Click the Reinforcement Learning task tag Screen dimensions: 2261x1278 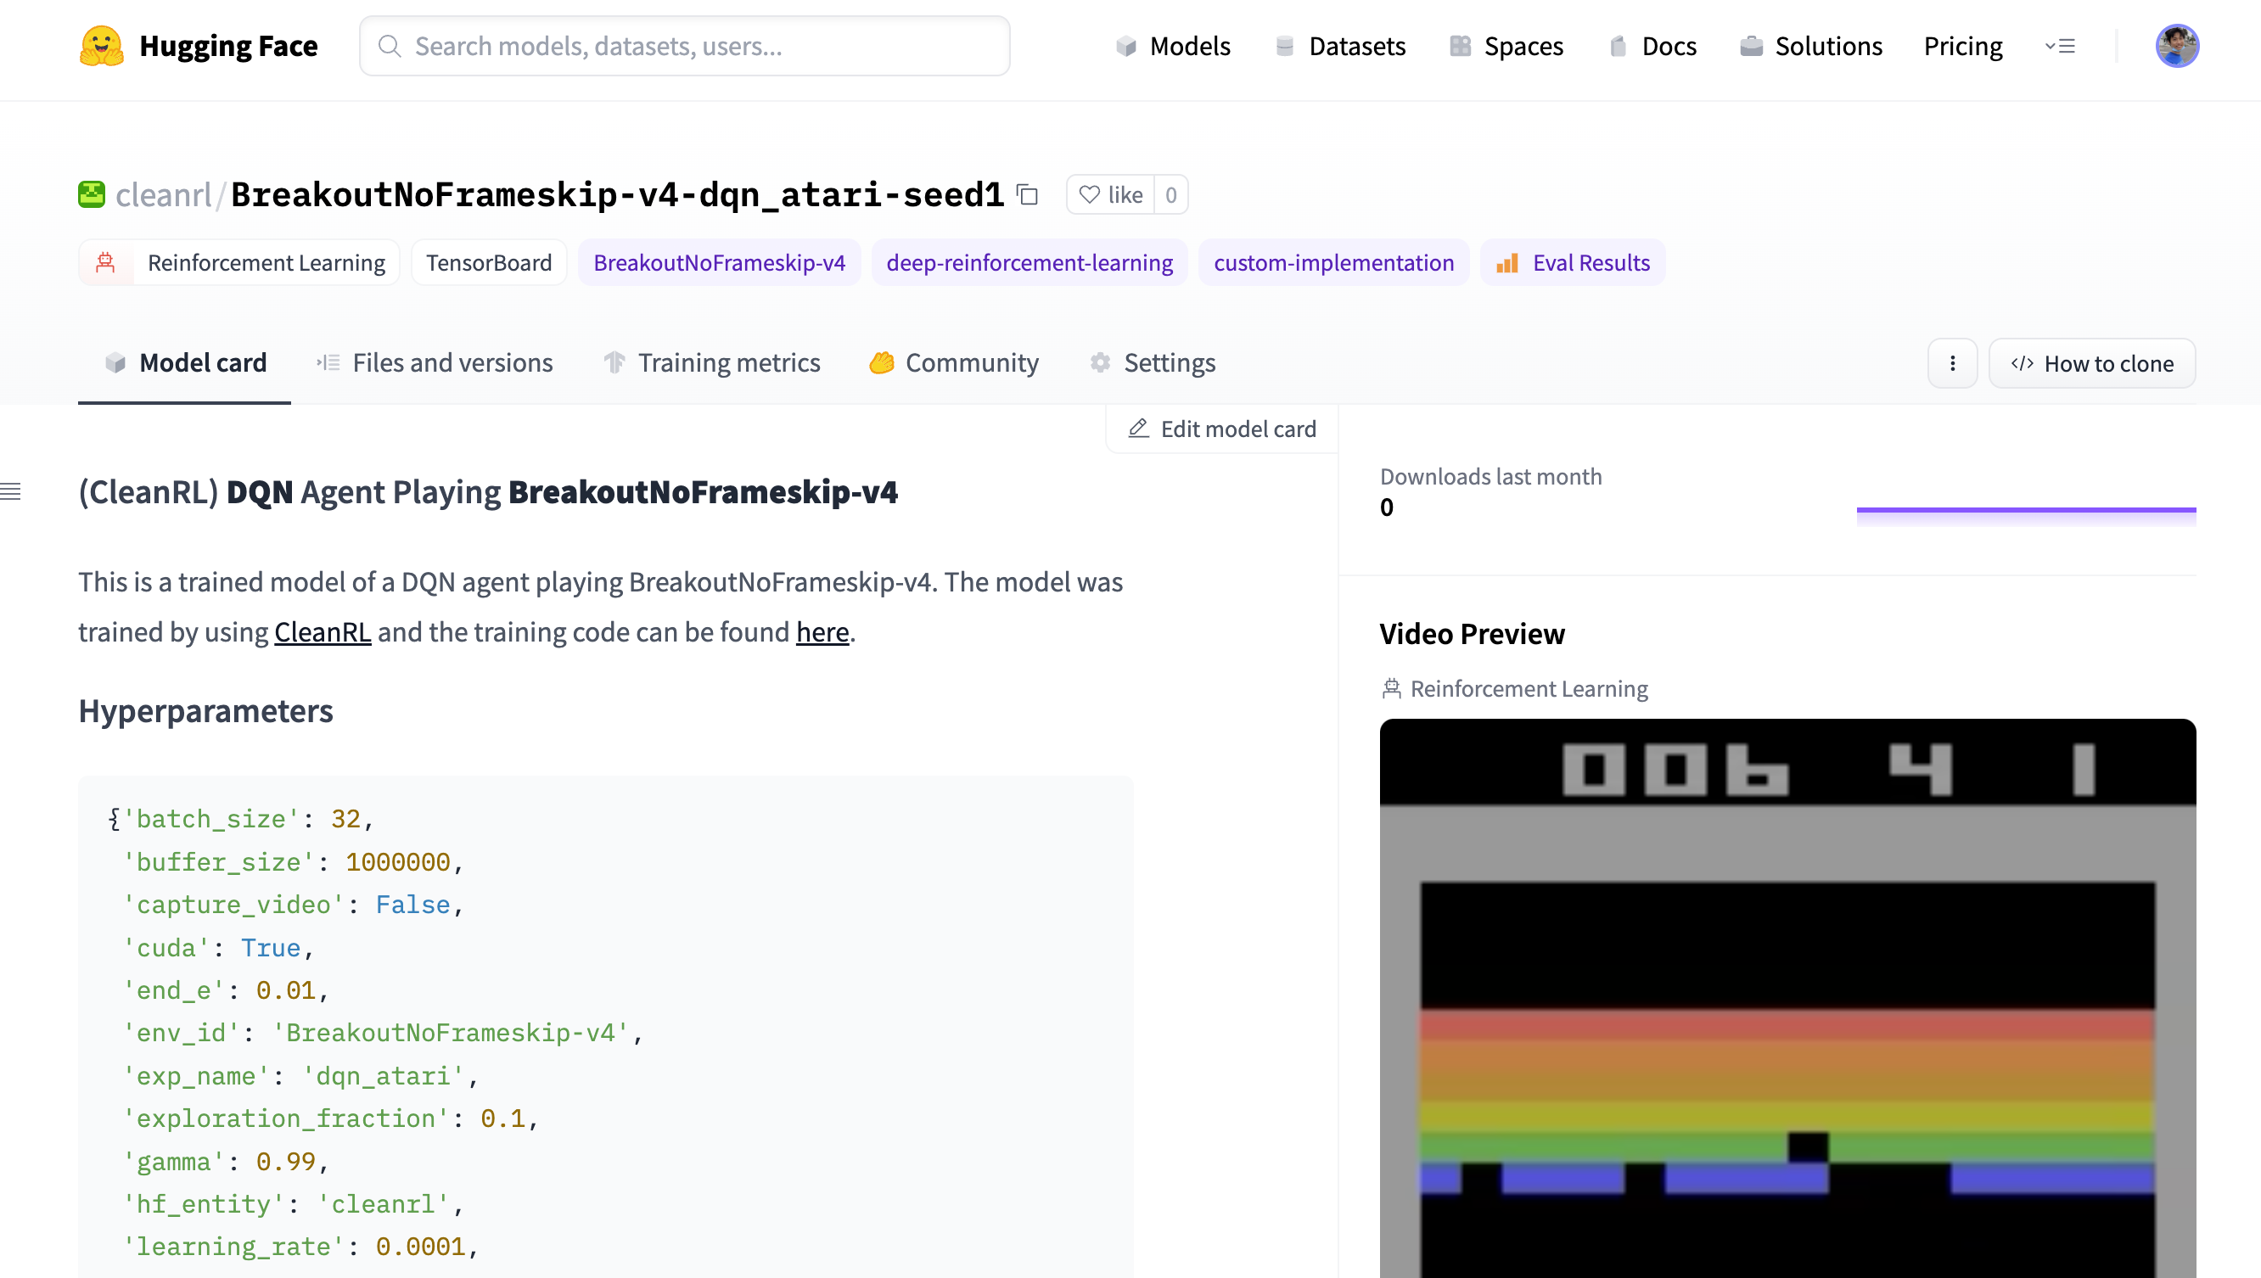(239, 262)
